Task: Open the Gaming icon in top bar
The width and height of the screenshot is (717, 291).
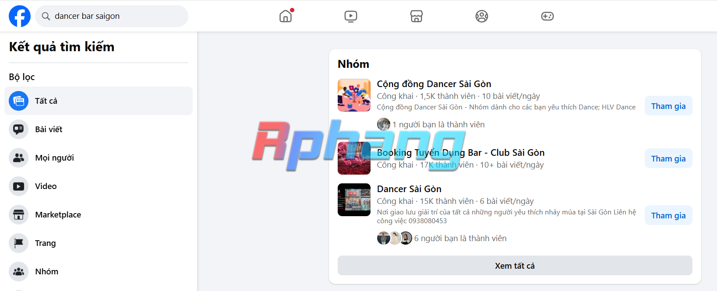Action: coord(547,16)
